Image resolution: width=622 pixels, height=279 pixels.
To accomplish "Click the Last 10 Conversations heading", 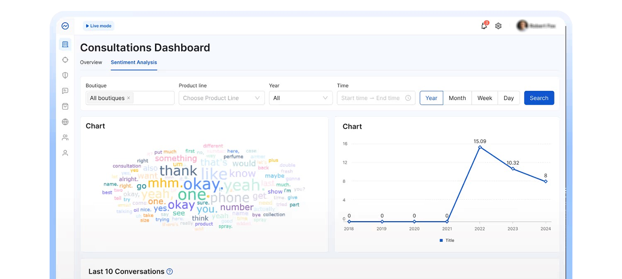I will 126,272.
